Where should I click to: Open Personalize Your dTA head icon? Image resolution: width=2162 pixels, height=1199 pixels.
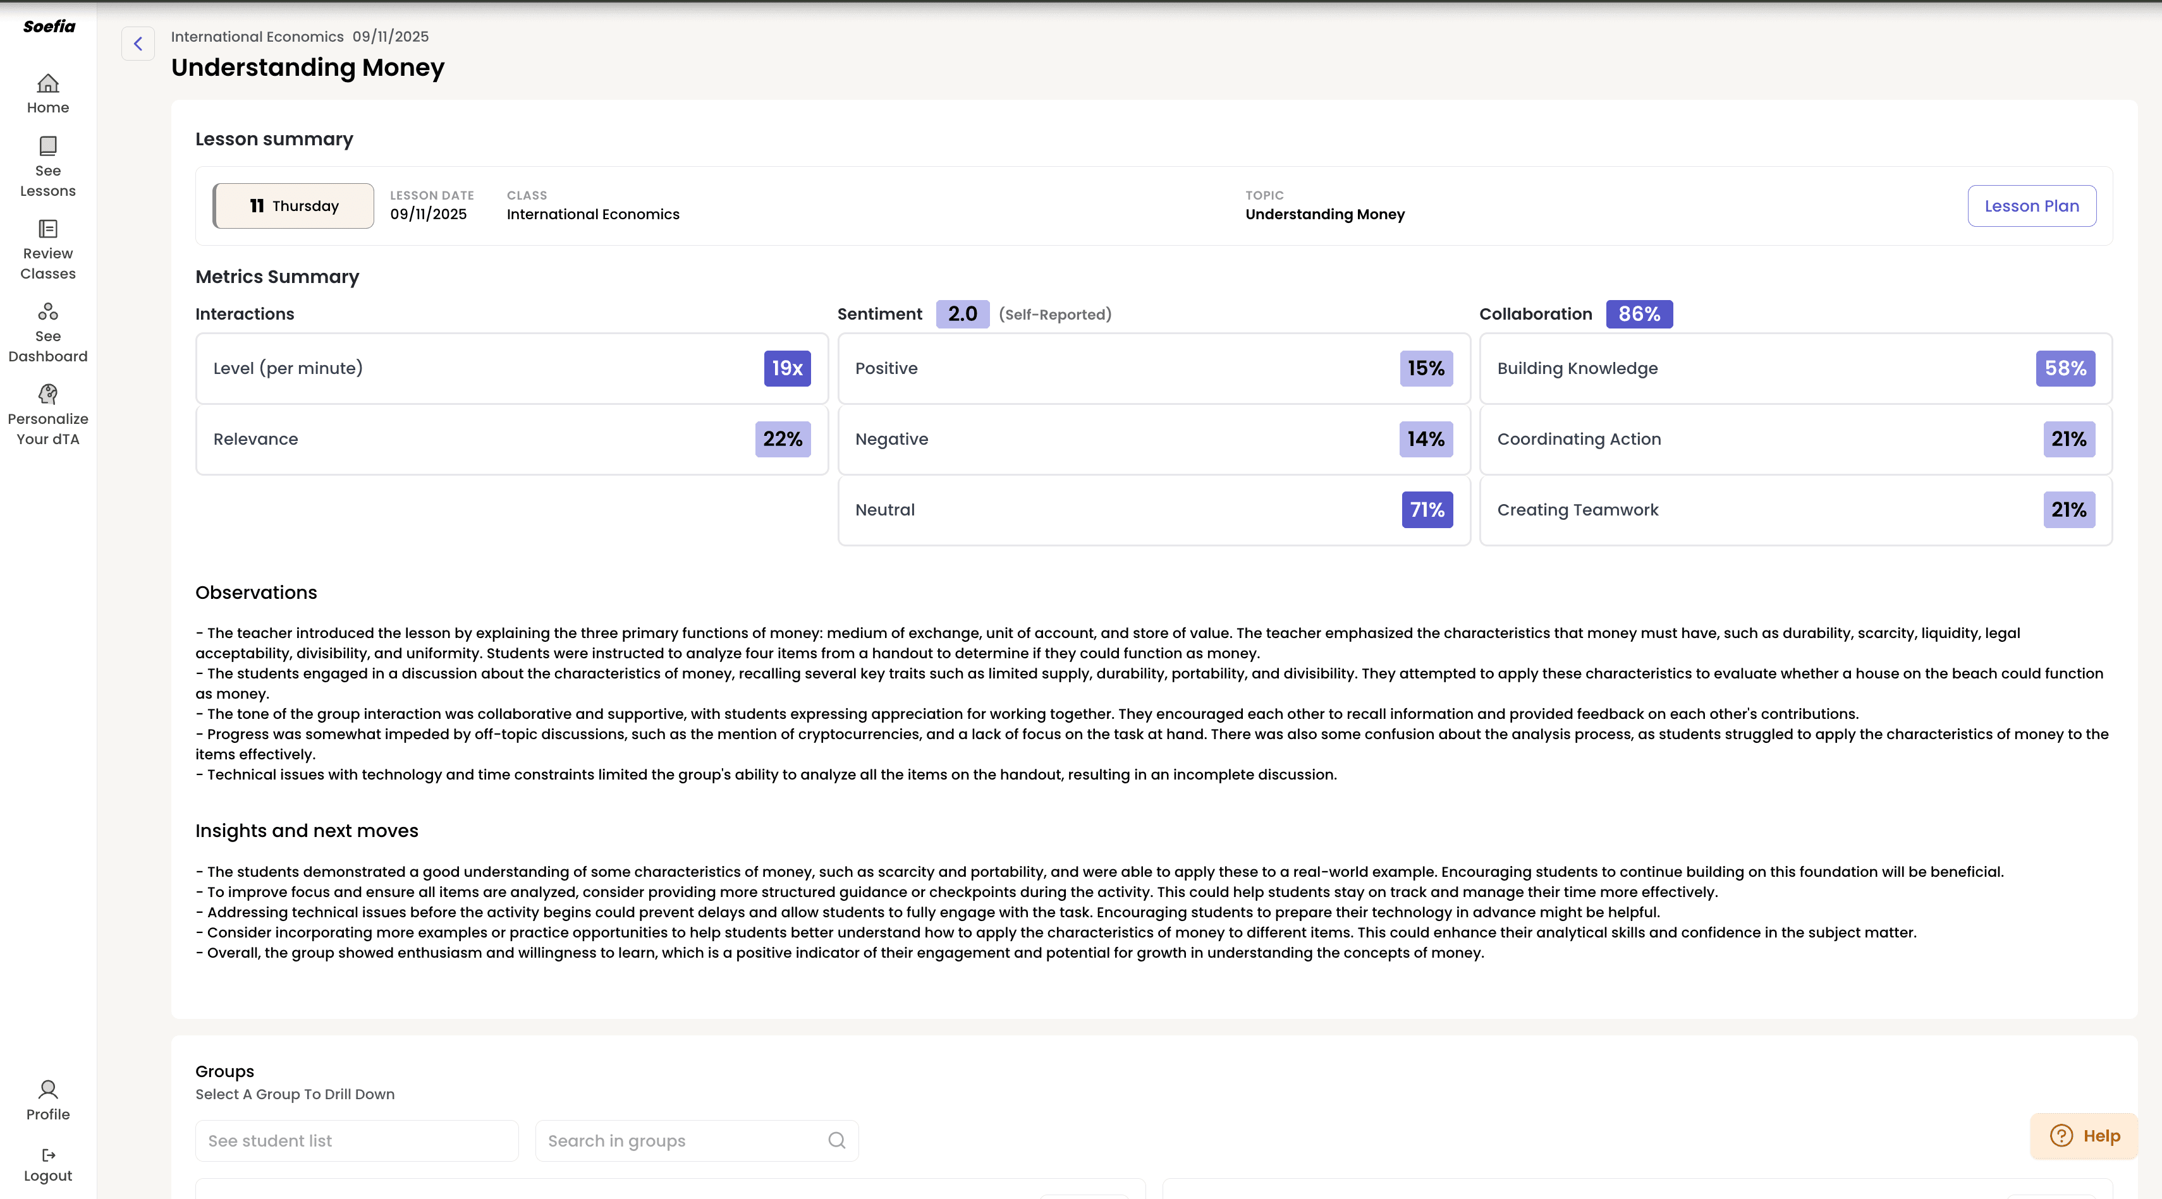tap(48, 394)
